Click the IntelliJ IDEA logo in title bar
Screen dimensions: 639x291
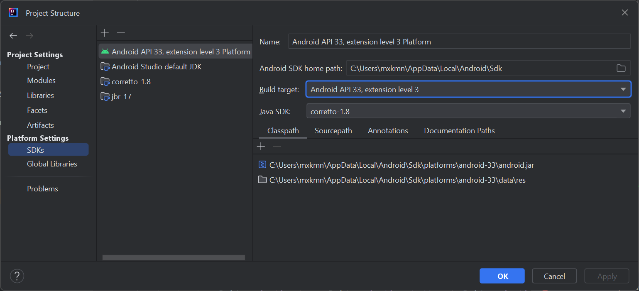click(13, 12)
